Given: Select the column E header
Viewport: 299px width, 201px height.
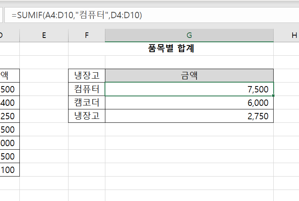Looking at the screenshot, I should pyautogui.click(x=44, y=36).
